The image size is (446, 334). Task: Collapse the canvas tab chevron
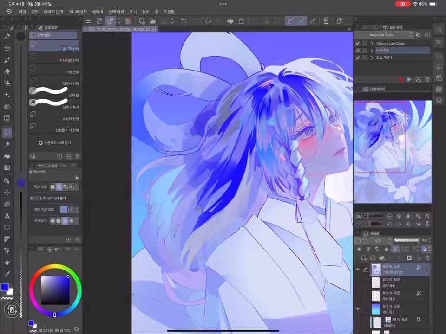(x=349, y=29)
